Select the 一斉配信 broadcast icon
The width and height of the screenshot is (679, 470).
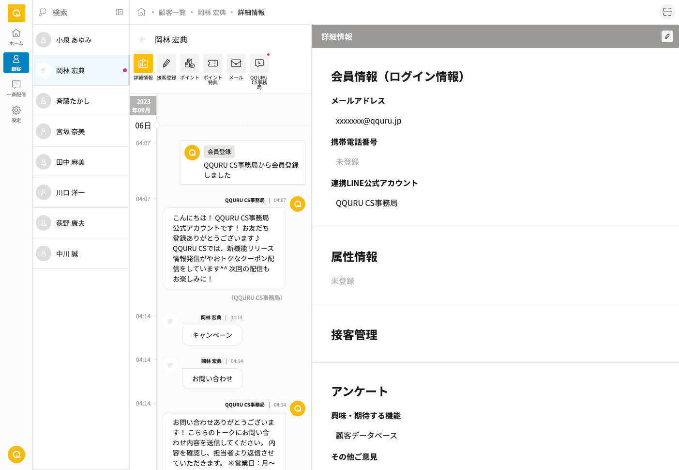pos(16,88)
